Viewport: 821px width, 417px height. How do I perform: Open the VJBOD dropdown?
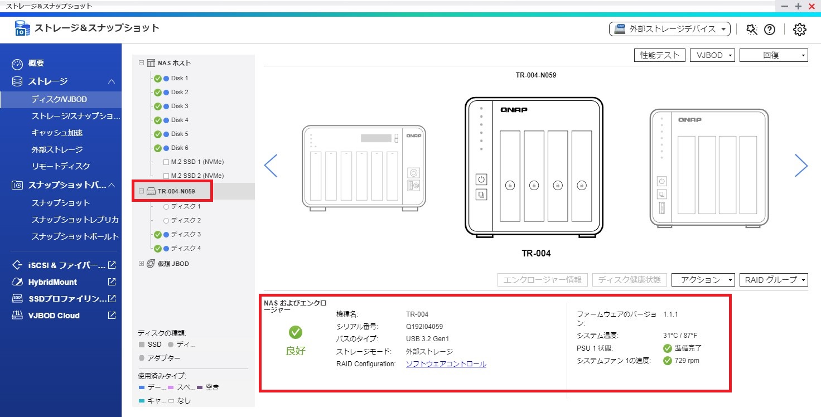click(712, 55)
